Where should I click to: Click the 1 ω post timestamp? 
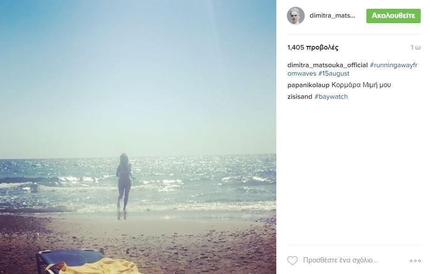[415, 47]
